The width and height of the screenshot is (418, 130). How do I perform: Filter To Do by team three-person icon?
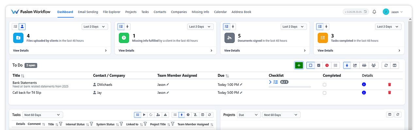[364, 65]
